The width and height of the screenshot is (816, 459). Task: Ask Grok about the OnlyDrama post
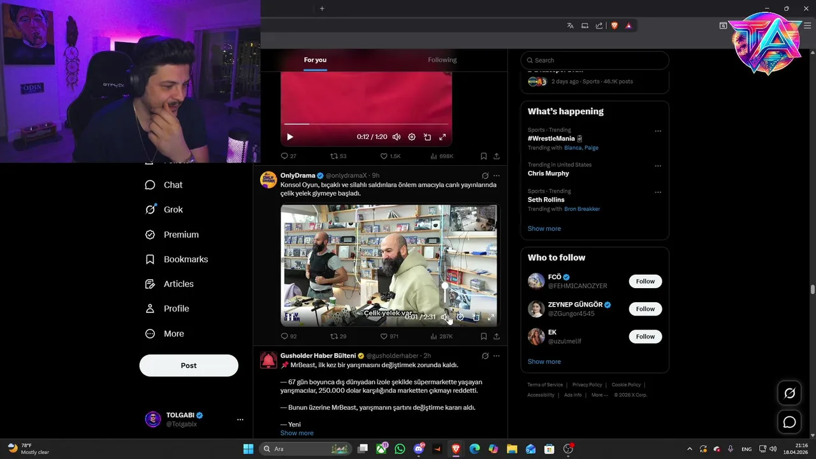click(x=485, y=176)
